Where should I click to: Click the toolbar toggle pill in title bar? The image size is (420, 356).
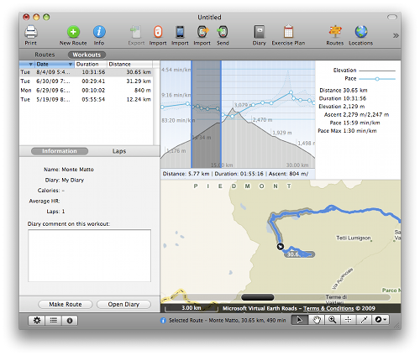point(392,17)
